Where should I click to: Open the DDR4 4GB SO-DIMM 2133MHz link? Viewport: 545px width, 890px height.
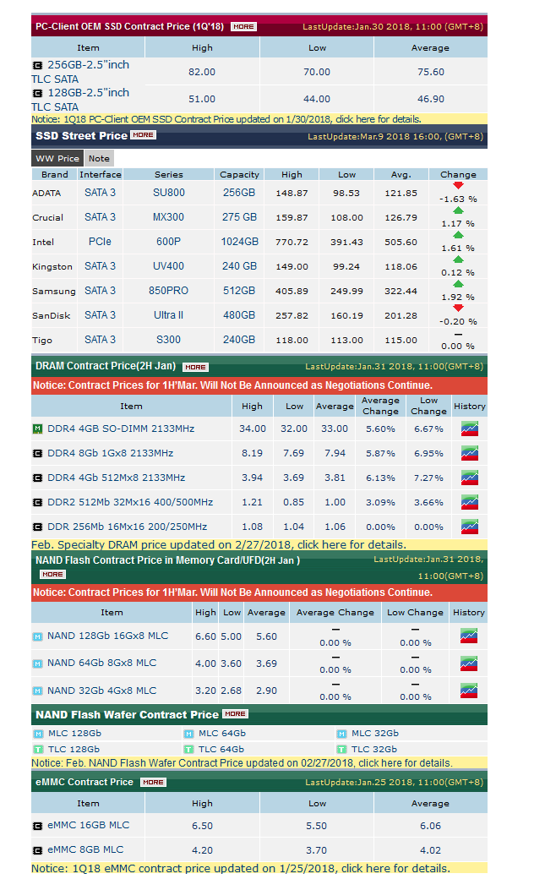121,429
